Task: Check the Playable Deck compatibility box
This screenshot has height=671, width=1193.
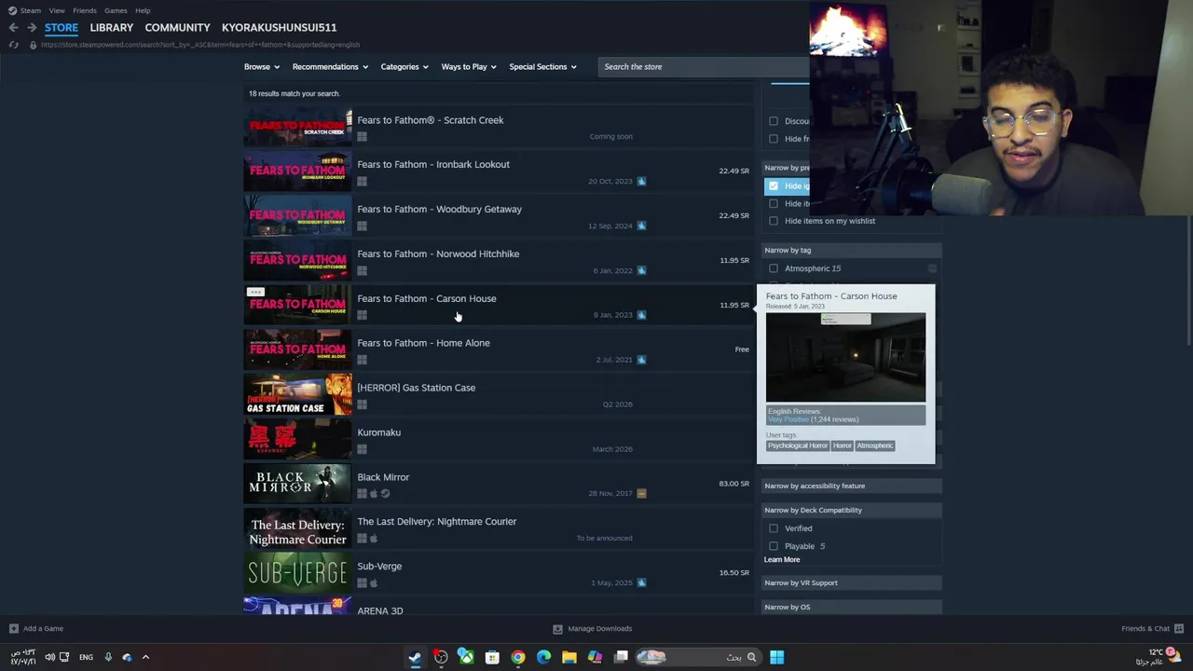Action: coord(774,546)
